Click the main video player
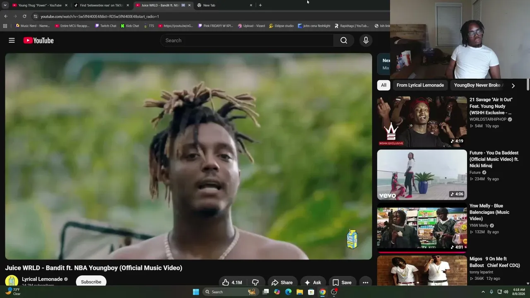The width and height of the screenshot is (530, 298). point(188,156)
